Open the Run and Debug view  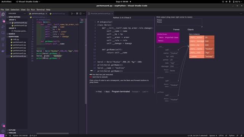pos(3,27)
